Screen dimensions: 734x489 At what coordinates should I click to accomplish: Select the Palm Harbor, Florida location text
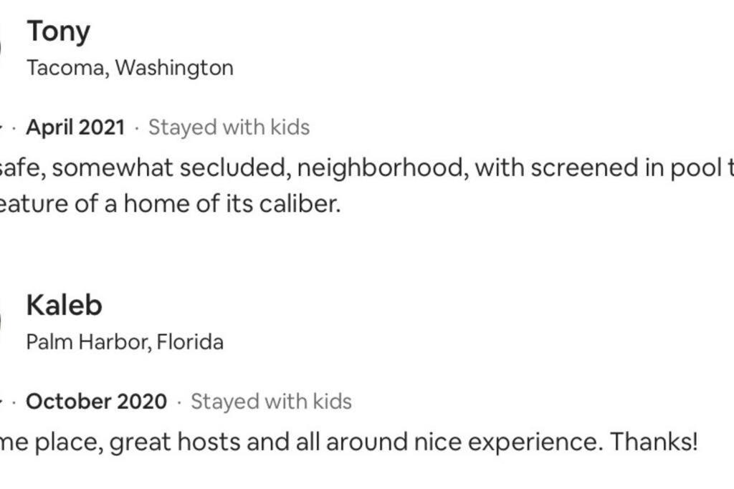pyautogui.click(x=125, y=342)
